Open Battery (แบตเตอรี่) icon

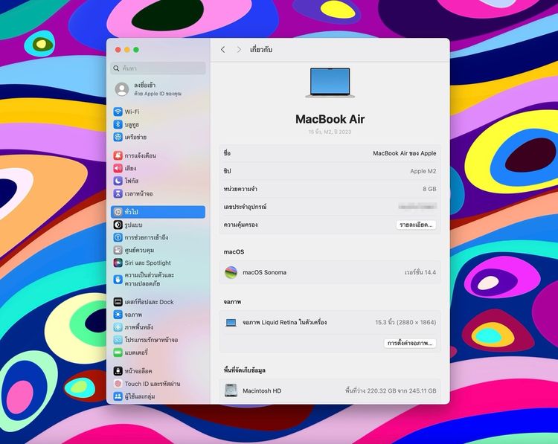tap(118, 353)
